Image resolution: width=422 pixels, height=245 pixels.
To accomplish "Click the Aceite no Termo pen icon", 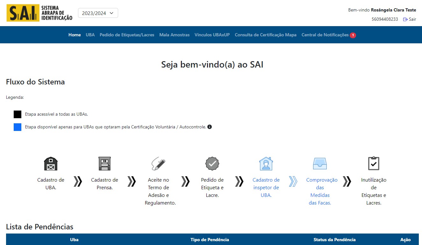I will coord(158,164).
